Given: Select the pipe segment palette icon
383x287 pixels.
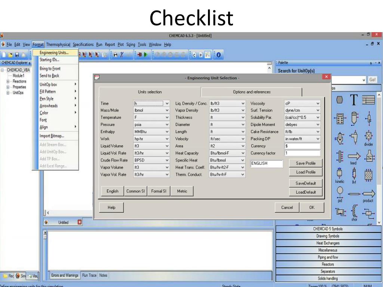Looking at the screenshot, I should [x=354, y=194].
